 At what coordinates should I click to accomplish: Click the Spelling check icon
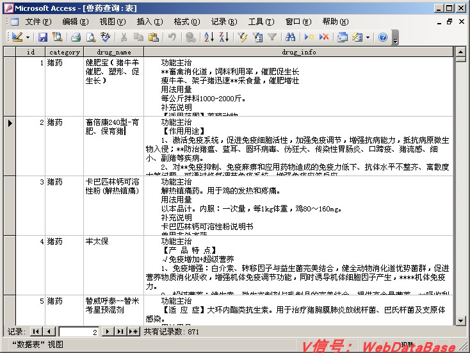pyautogui.click(x=106, y=37)
